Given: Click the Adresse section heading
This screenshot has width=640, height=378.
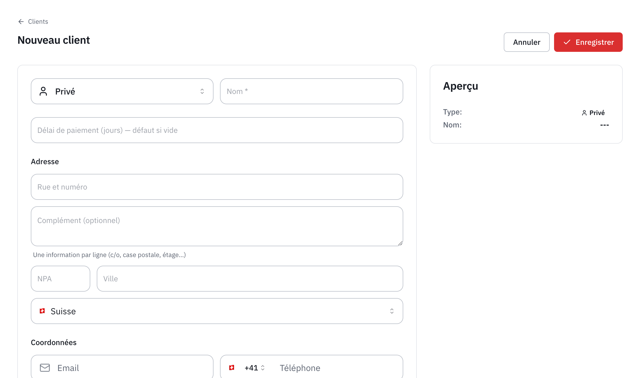Looking at the screenshot, I should 45,161.
